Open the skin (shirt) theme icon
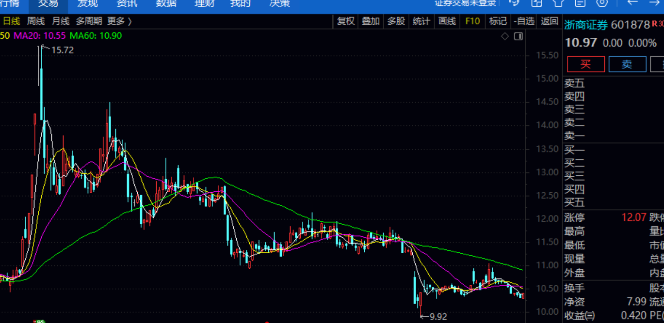 click(x=558, y=2)
